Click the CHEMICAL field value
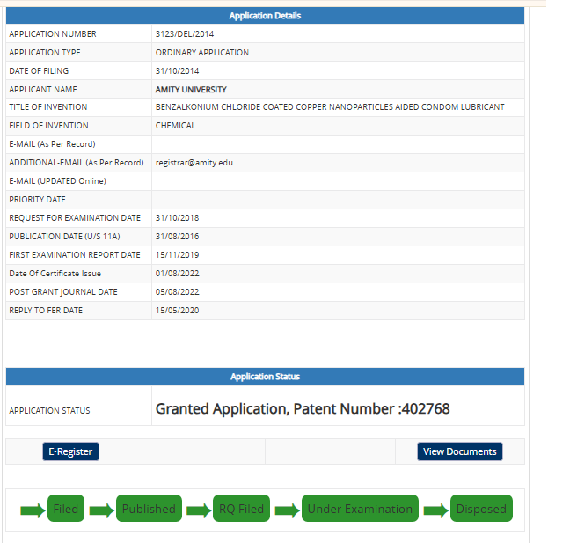570x543 pixels. click(x=175, y=126)
